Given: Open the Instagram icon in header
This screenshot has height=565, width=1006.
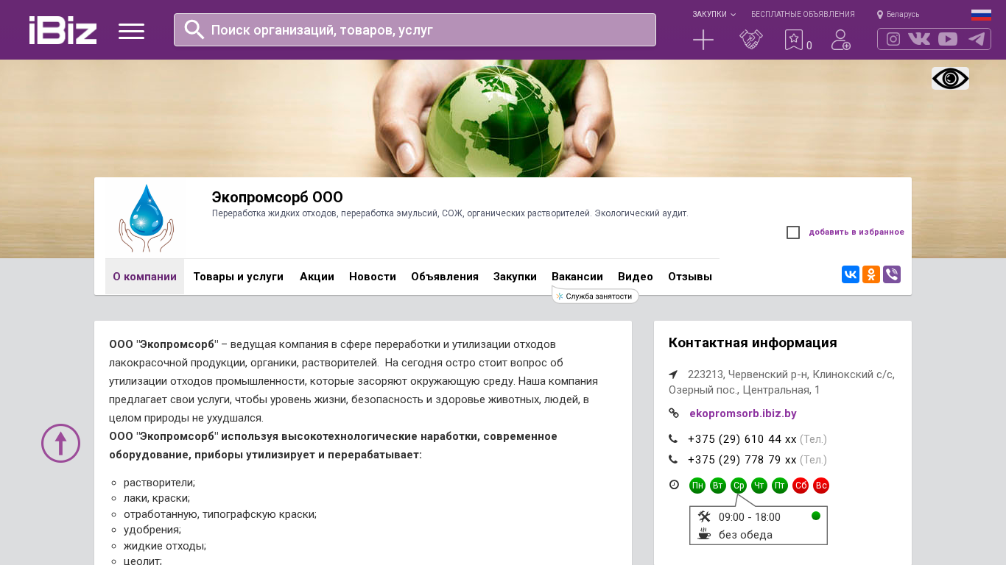Looking at the screenshot, I should pos(893,39).
